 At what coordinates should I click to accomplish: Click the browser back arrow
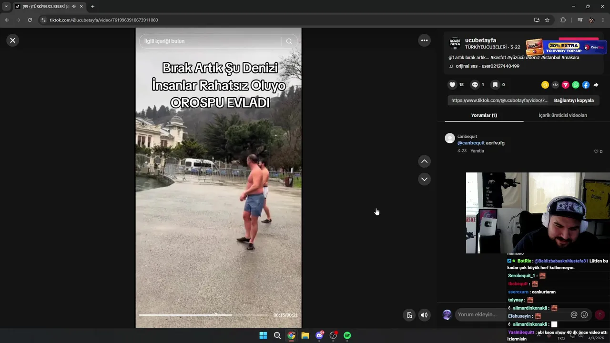click(7, 20)
